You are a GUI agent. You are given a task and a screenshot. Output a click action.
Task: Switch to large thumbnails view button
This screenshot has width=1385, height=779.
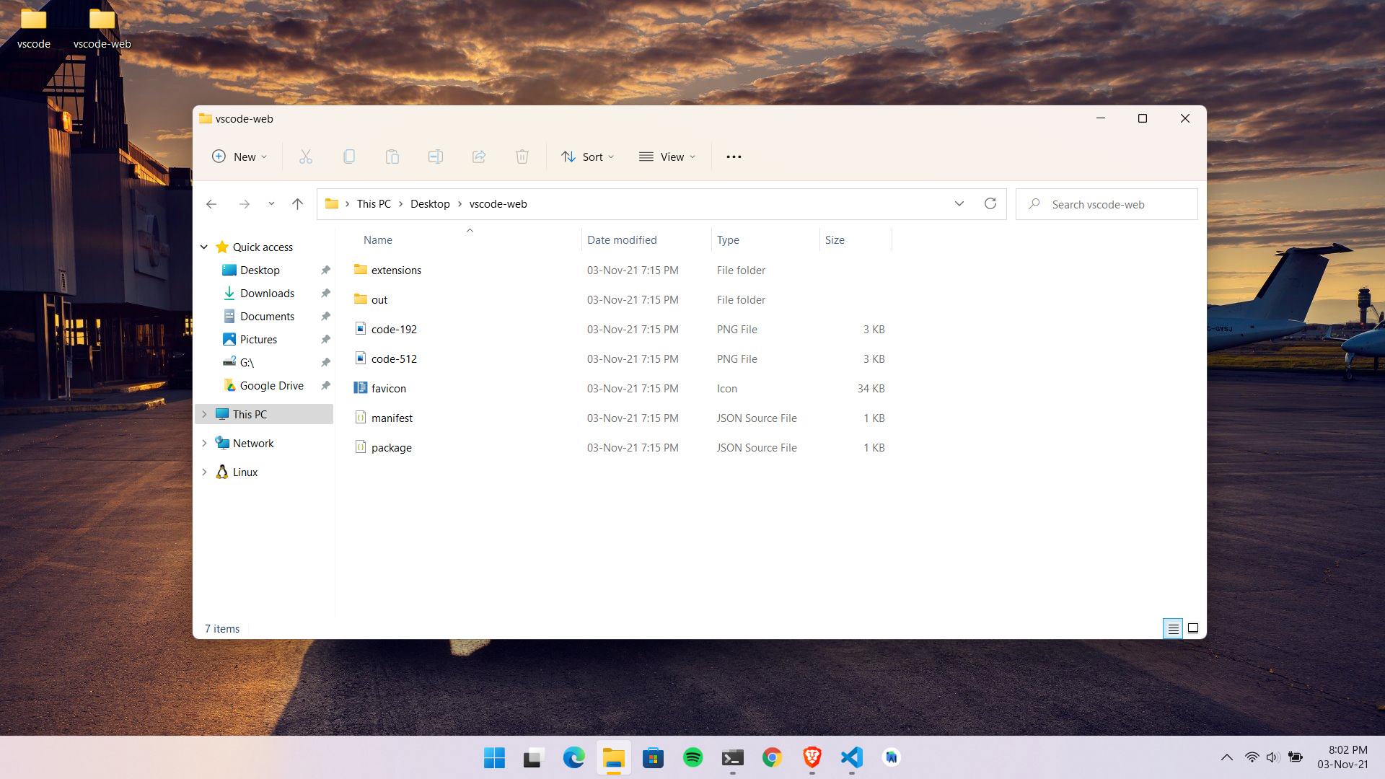tap(1193, 629)
